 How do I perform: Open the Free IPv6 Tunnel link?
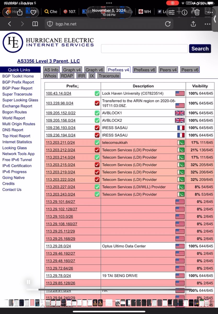[x=17, y=160]
